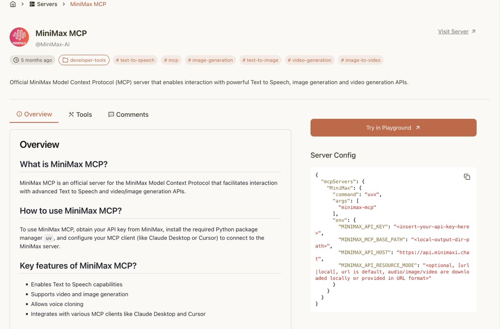The width and height of the screenshot is (500, 329).
Task: Open Try in Playground button
Action: [x=393, y=128]
